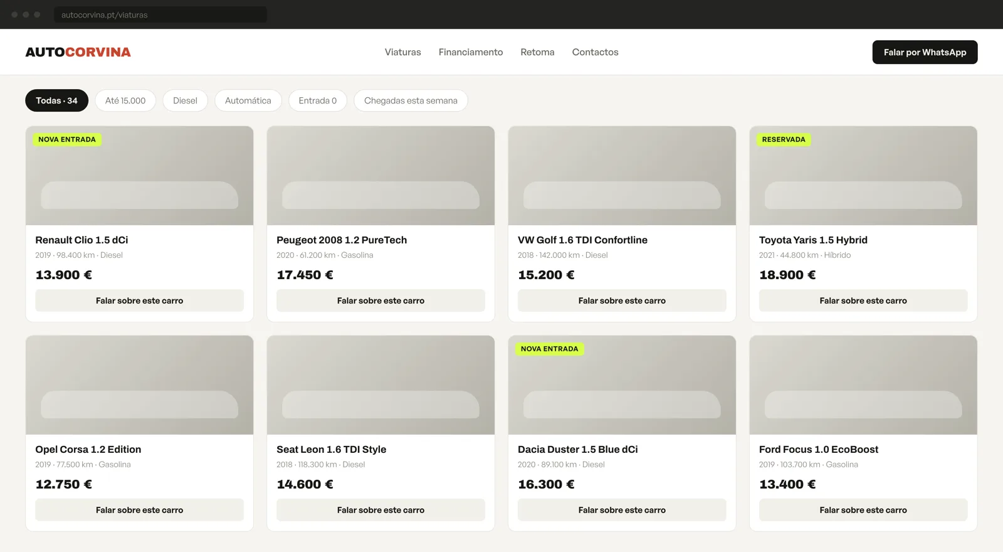The image size is (1003, 552).
Task: View the Seat Leon car image
Action: click(x=381, y=385)
